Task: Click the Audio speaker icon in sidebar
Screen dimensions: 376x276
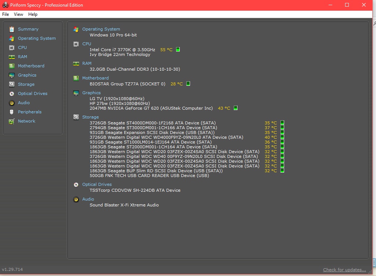Action: 11,103
